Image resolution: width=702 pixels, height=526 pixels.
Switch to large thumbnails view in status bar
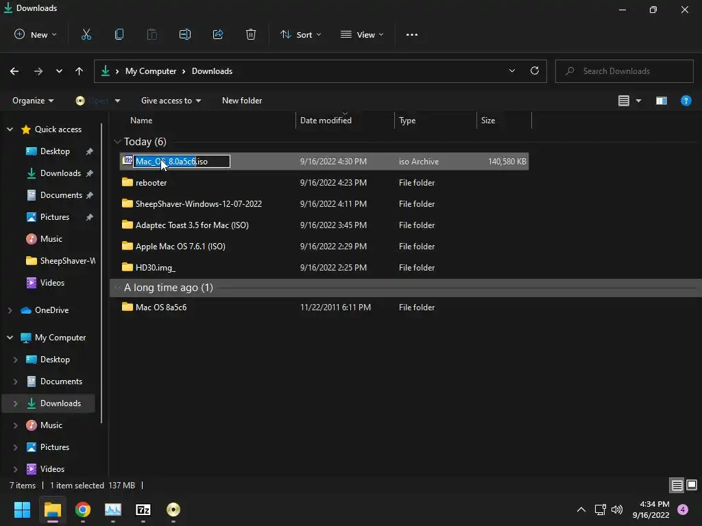click(692, 485)
